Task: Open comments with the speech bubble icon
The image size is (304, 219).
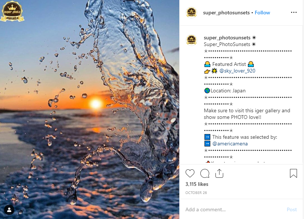Action: pyautogui.click(x=205, y=173)
